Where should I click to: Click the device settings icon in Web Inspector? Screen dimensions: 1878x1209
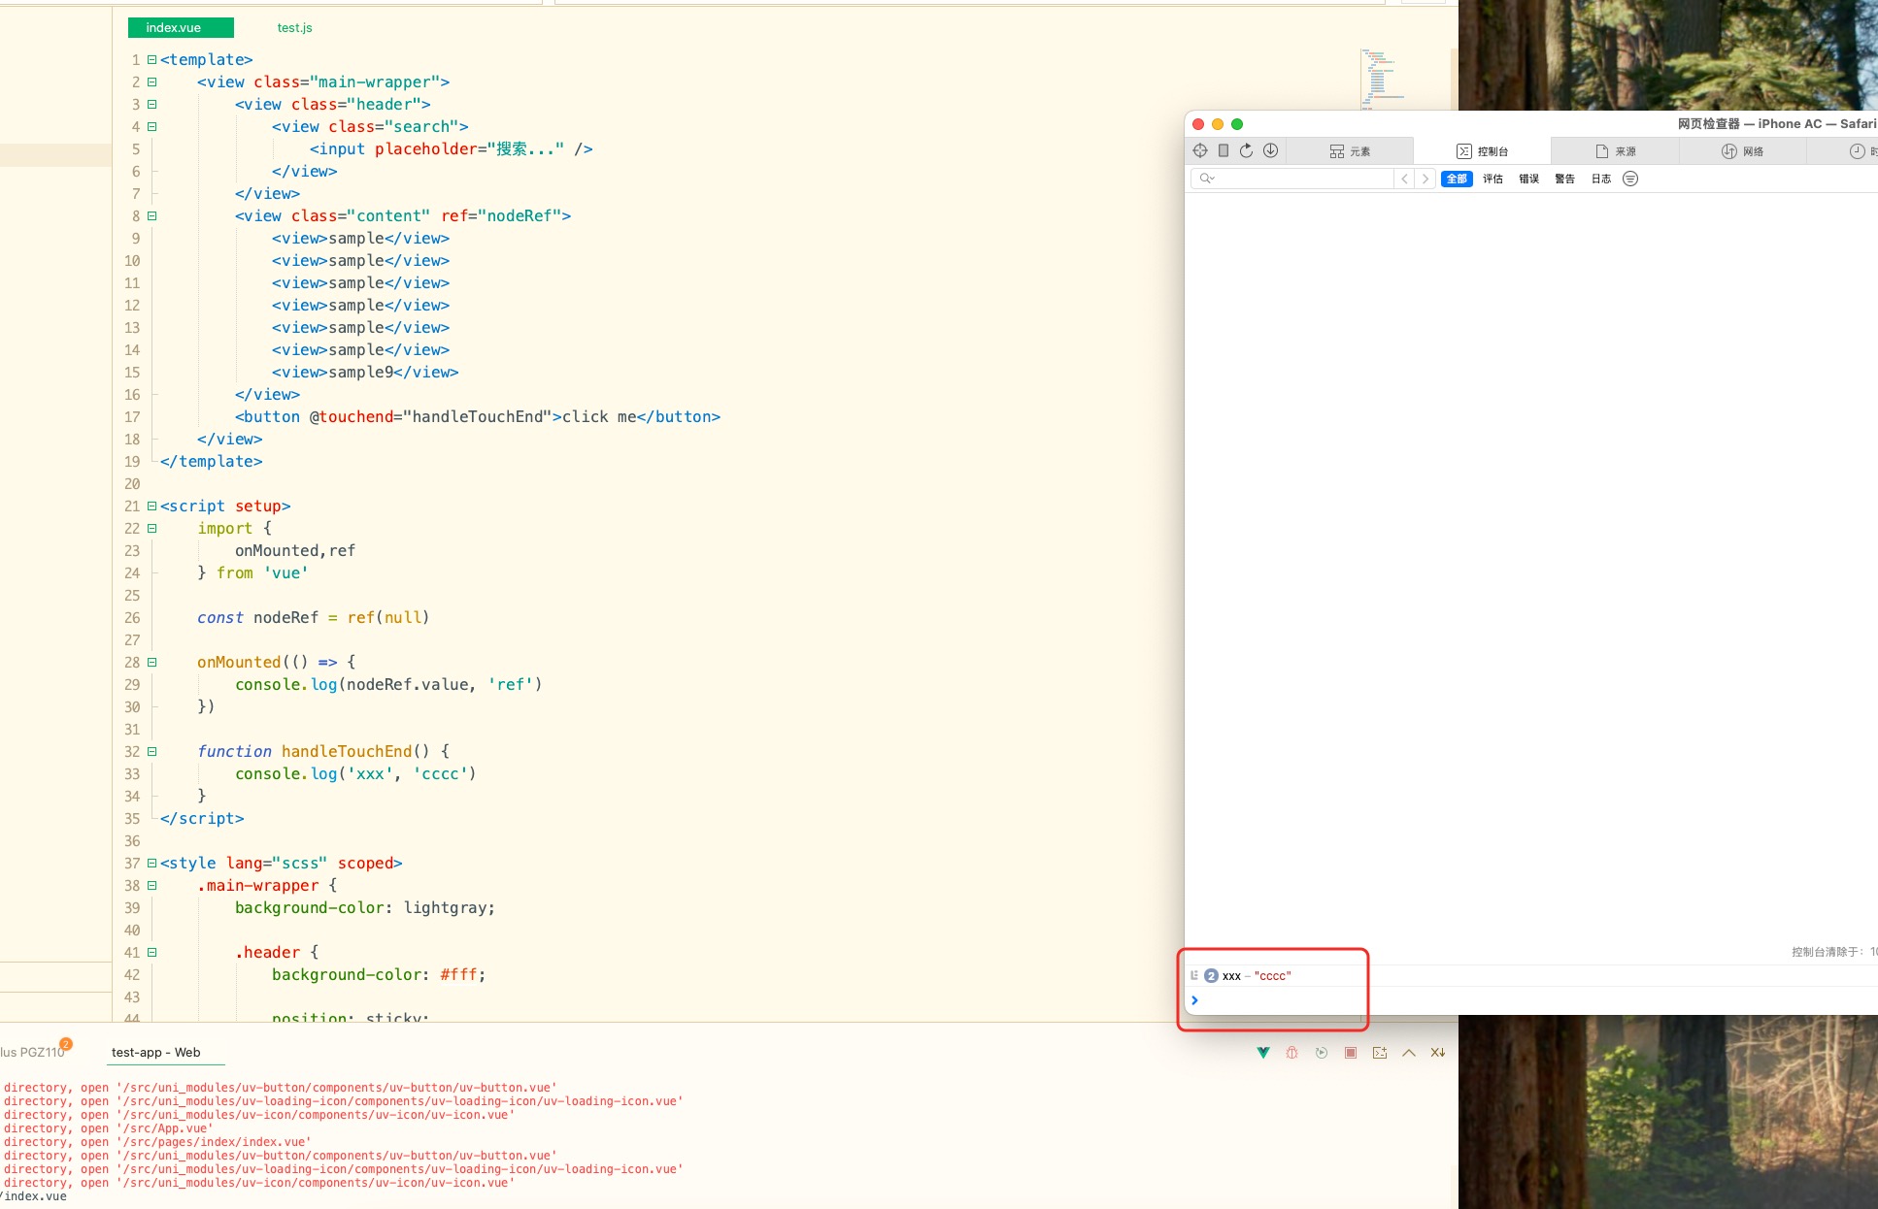click(1224, 150)
